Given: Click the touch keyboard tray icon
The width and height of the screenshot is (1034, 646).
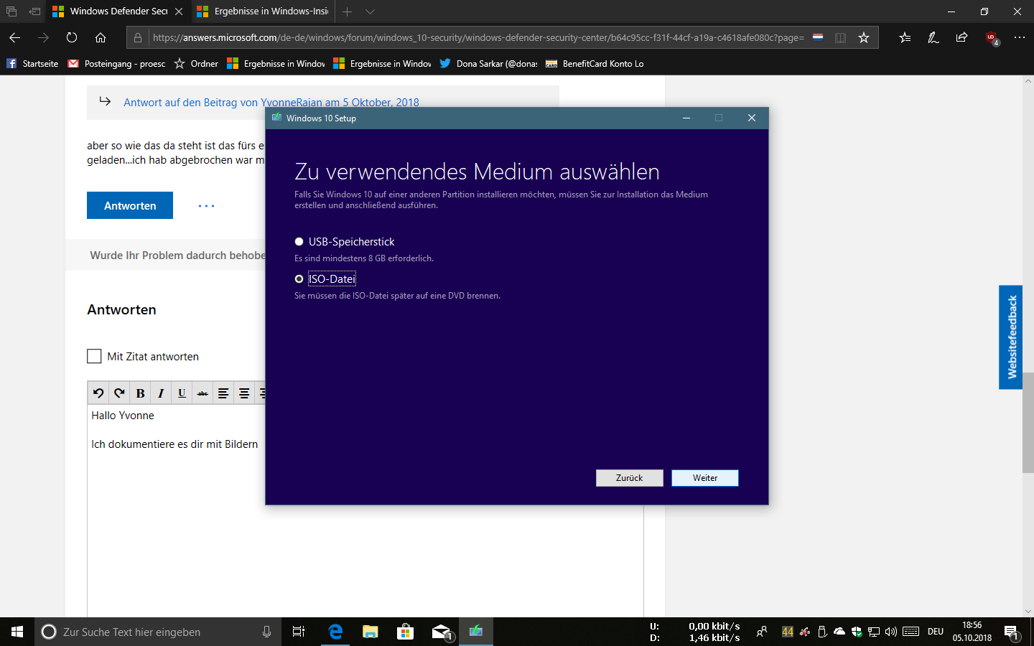Looking at the screenshot, I should coord(911,632).
